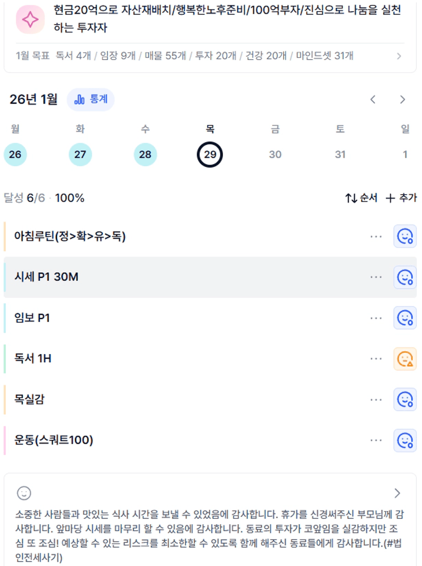Select Friday the 30th
The width and height of the screenshot is (422, 566).
coord(275,154)
